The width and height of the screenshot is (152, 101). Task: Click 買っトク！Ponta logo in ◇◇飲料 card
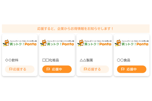(x=20, y=43)
